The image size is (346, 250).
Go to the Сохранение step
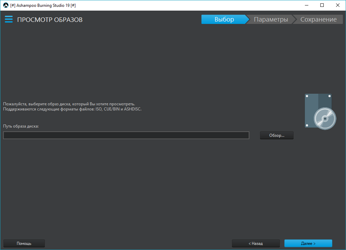tap(318, 19)
